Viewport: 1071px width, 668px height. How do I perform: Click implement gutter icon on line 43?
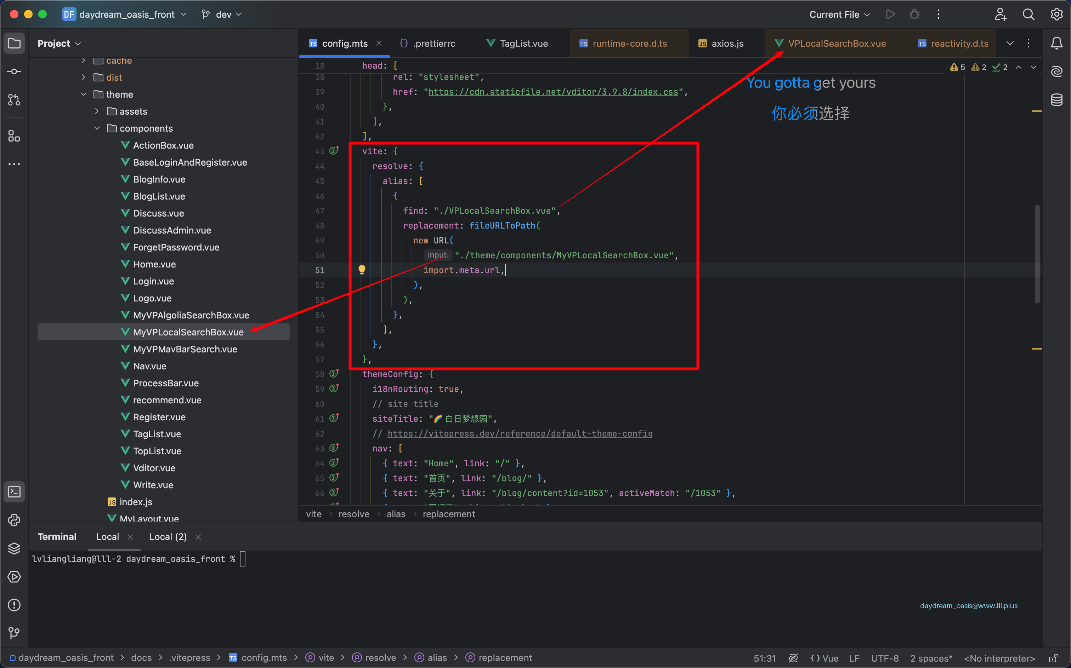(x=334, y=151)
